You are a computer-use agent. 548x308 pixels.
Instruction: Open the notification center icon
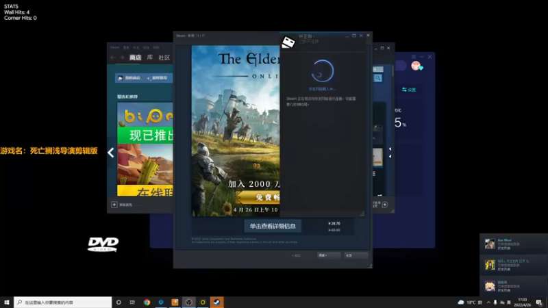(539, 303)
